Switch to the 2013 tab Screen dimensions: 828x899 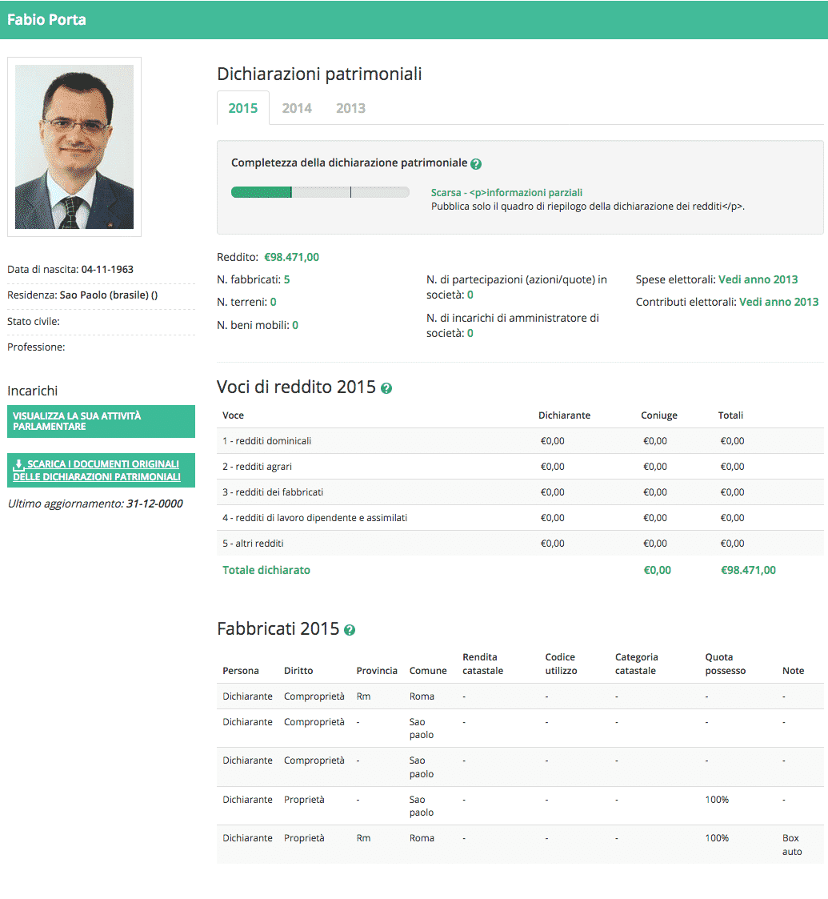[x=350, y=108]
